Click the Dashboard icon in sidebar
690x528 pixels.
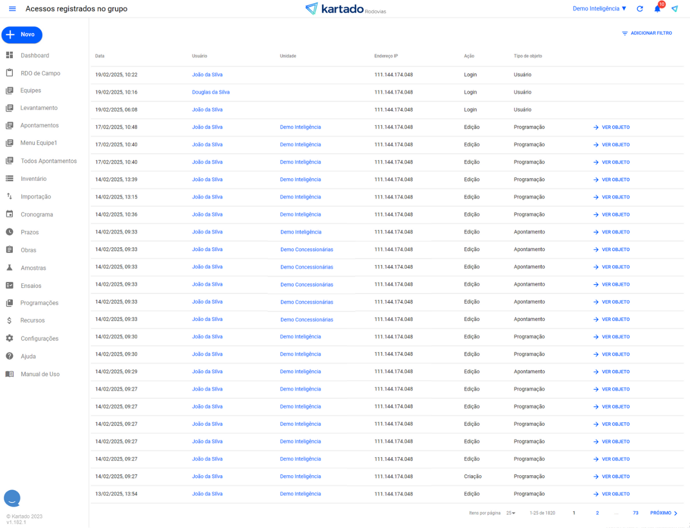tap(10, 55)
